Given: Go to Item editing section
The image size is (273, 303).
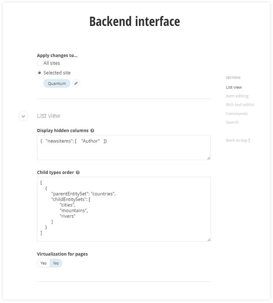Looking at the screenshot, I should coord(237,96).
